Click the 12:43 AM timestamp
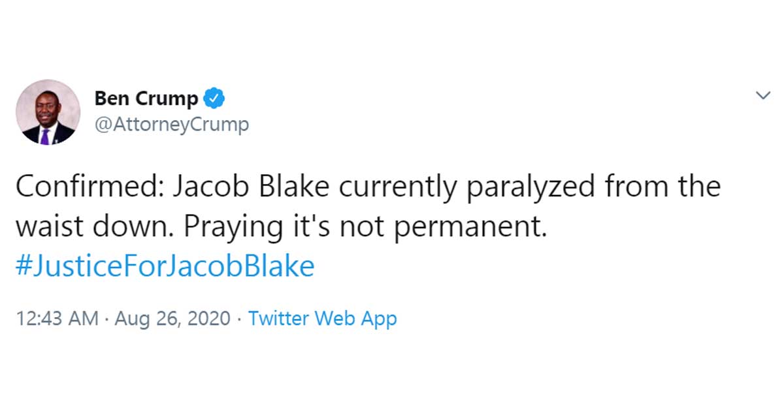This screenshot has height=411, width=784. click(x=56, y=319)
